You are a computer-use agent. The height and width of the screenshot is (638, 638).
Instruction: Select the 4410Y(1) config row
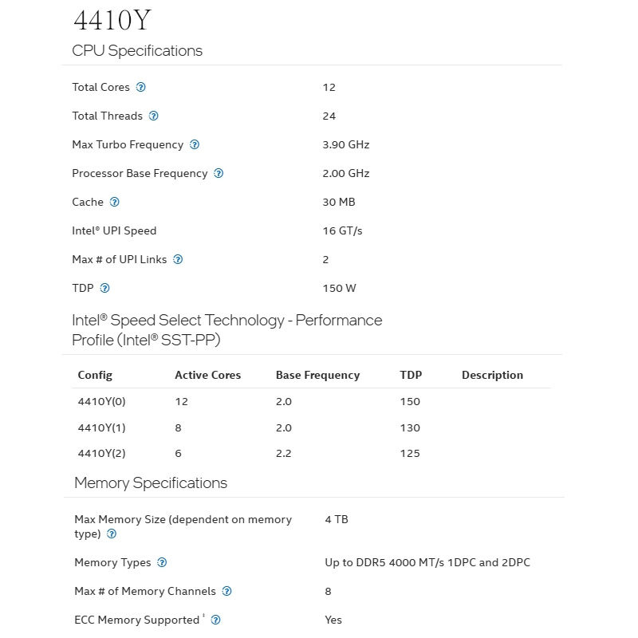point(311,427)
